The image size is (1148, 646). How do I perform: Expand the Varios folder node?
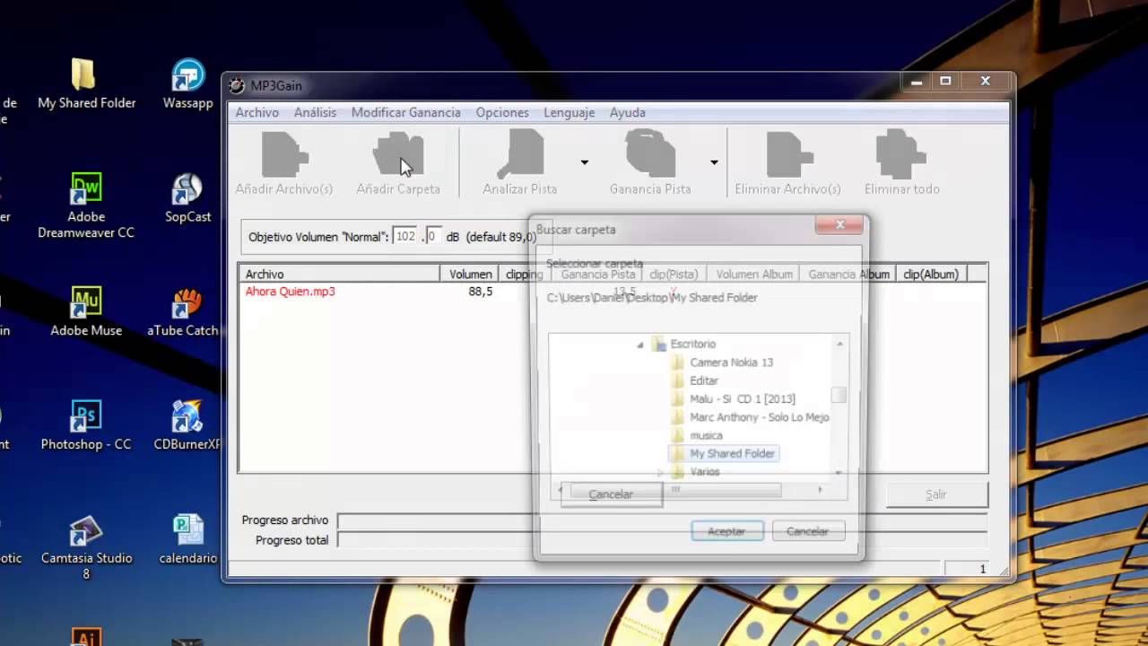click(x=661, y=472)
